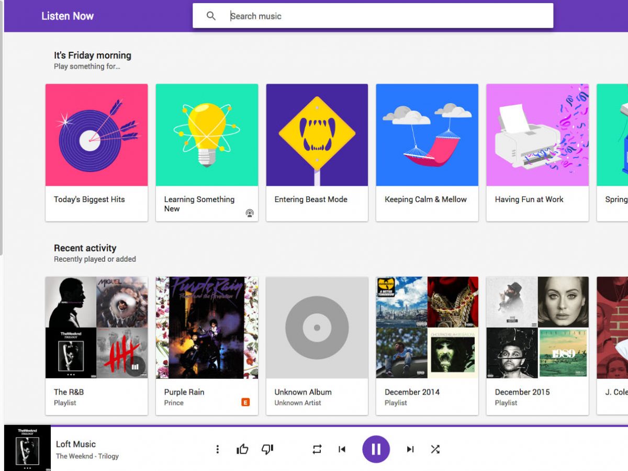
Task: Pause the currently playing song
Action: (x=376, y=449)
